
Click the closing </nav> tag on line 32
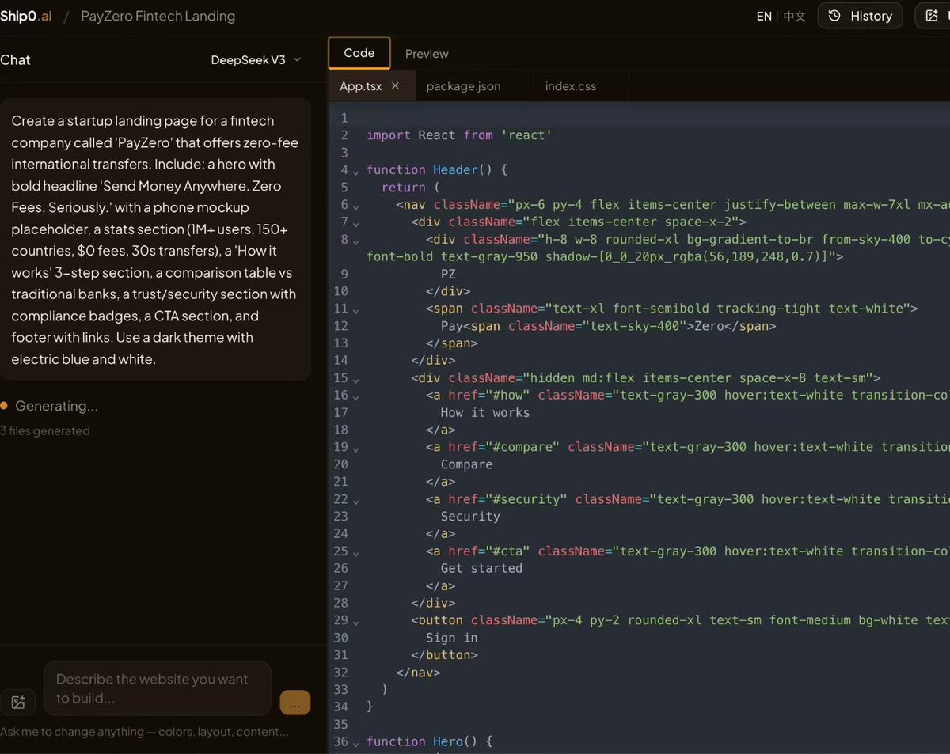point(418,673)
